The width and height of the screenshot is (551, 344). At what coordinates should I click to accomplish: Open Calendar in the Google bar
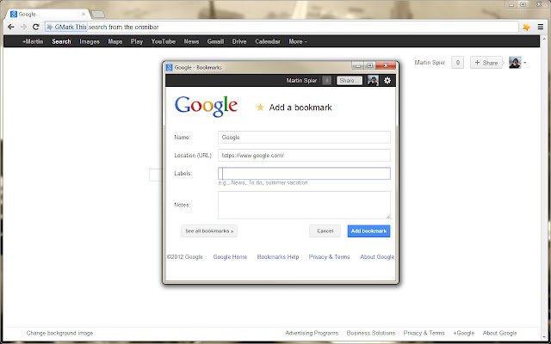[268, 41]
